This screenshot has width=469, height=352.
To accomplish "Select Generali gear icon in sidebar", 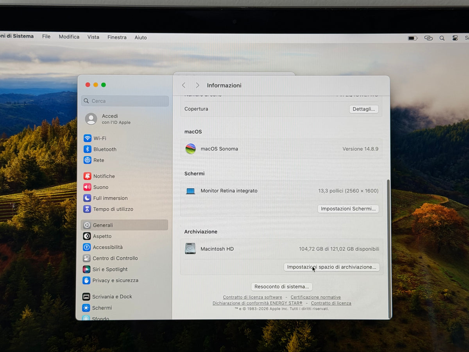I will click(87, 225).
